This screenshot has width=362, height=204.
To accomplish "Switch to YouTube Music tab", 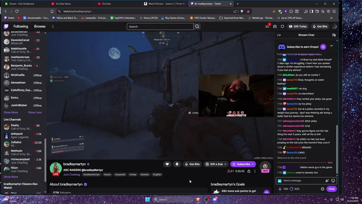I will pos(72,4).
